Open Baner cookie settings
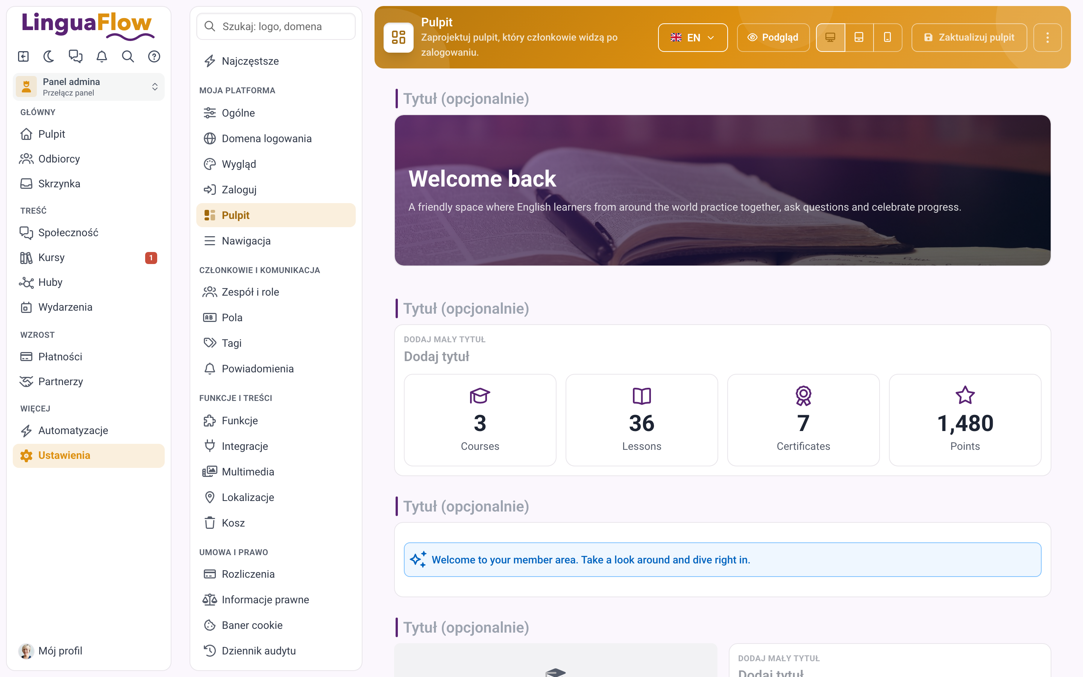The height and width of the screenshot is (677, 1083). [x=276, y=625]
